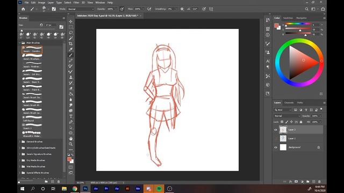Switch to the Channels tab

click(x=289, y=102)
